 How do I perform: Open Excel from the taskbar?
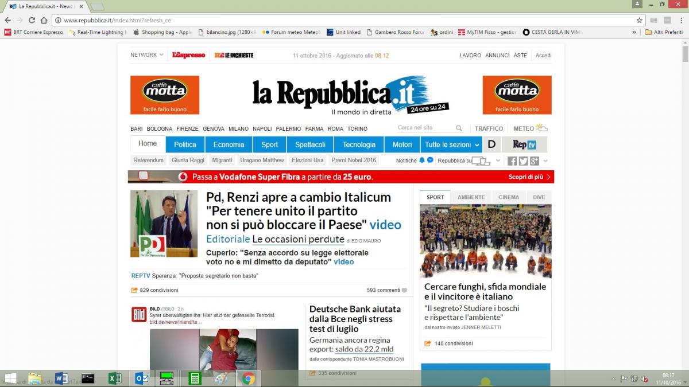(115, 378)
